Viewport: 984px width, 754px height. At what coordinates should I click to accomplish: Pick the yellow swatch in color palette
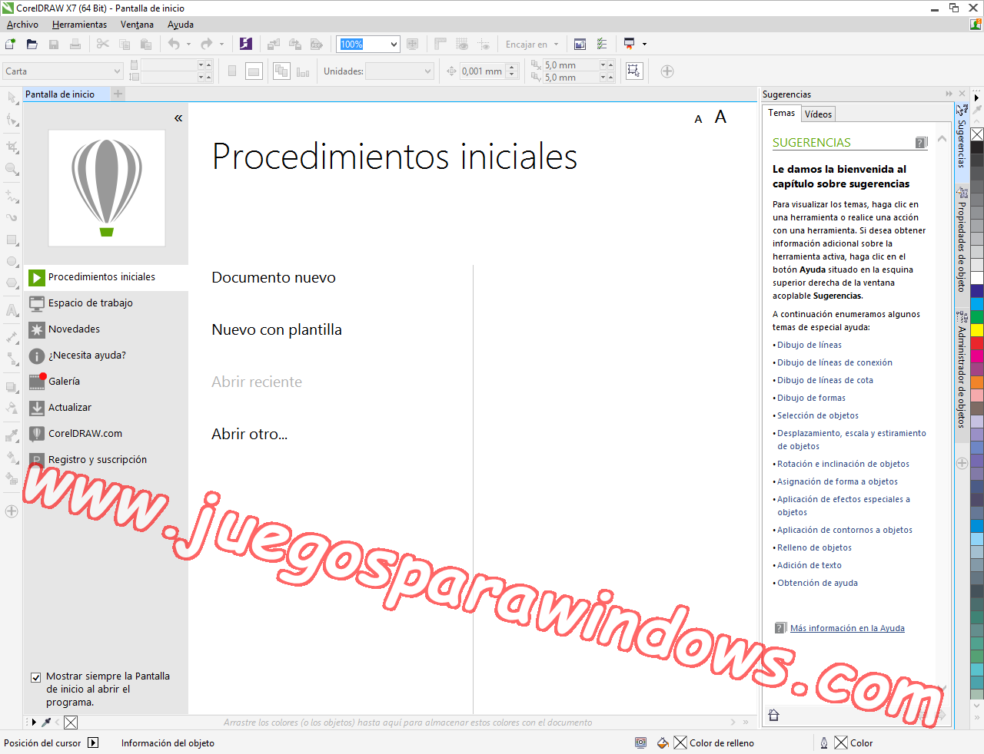(x=977, y=330)
